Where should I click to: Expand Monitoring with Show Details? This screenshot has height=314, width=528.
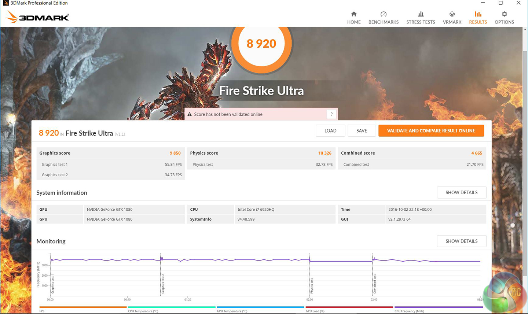click(461, 241)
